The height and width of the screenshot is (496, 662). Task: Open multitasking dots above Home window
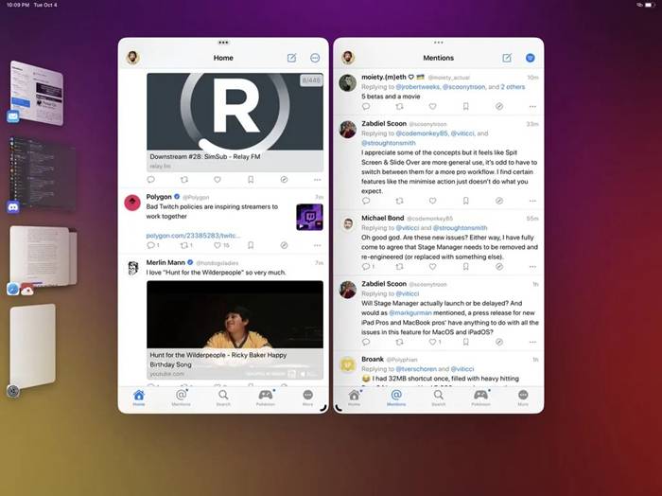tap(223, 43)
